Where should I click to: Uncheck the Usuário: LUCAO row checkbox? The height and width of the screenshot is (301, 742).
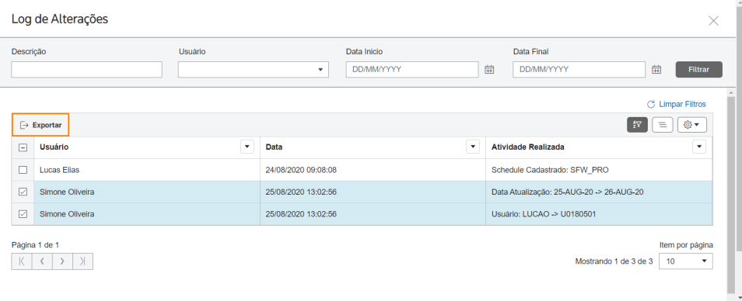point(23,214)
